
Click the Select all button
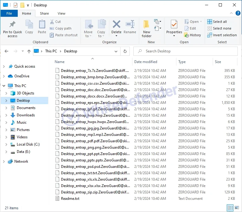[217, 22]
